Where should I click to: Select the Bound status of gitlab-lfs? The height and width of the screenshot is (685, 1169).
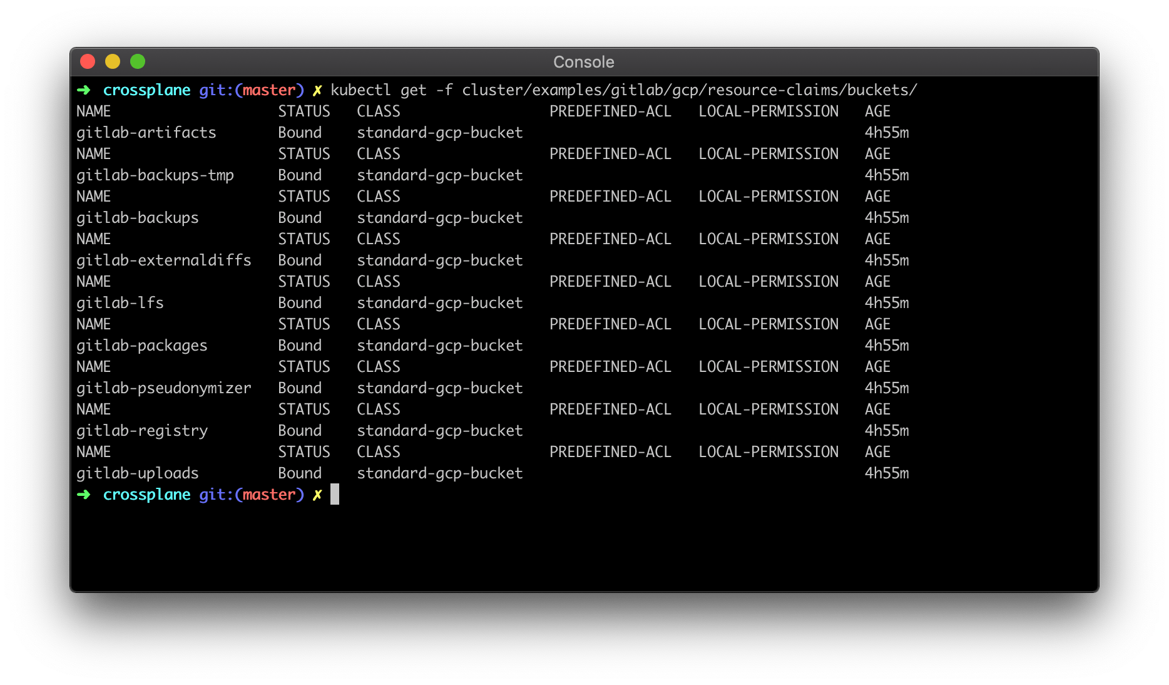(300, 303)
